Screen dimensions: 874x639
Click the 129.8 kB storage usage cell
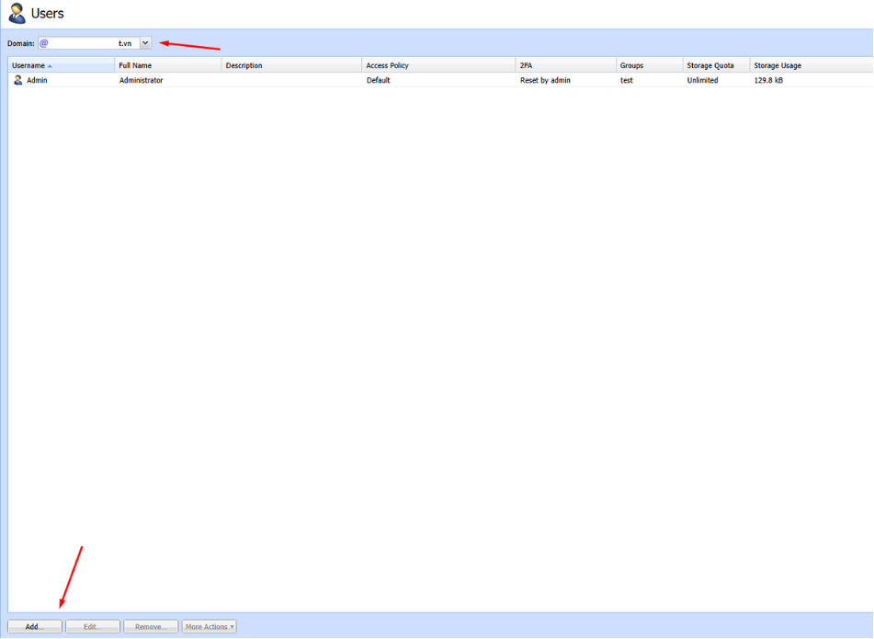click(768, 80)
